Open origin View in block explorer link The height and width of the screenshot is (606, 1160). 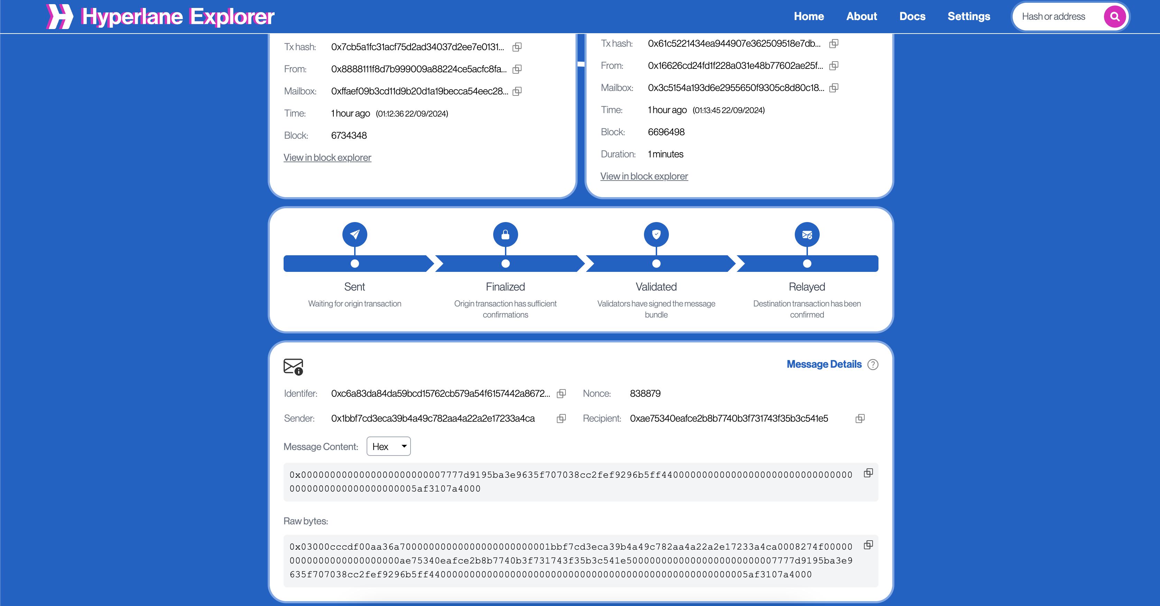pyautogui.click(x=328, y=158)
